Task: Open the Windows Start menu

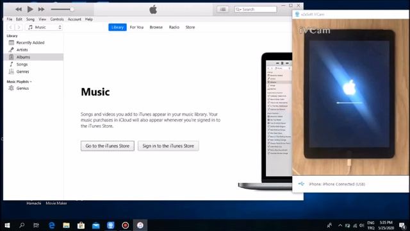Action: (7, 225)
